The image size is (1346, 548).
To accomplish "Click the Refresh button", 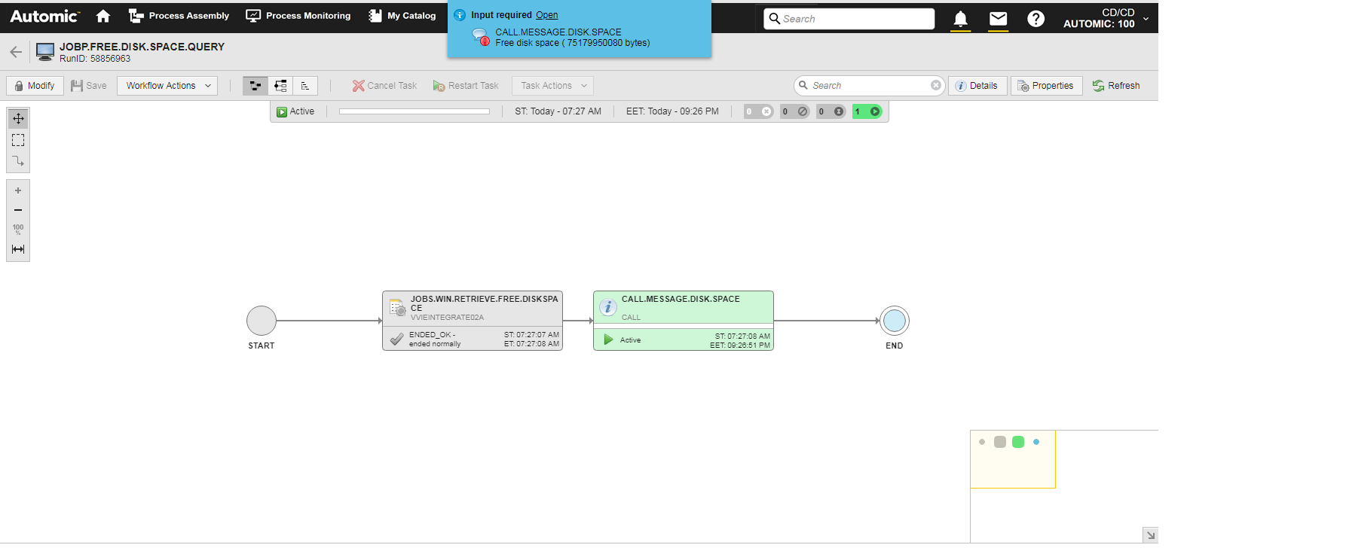I will (1116, 86).
